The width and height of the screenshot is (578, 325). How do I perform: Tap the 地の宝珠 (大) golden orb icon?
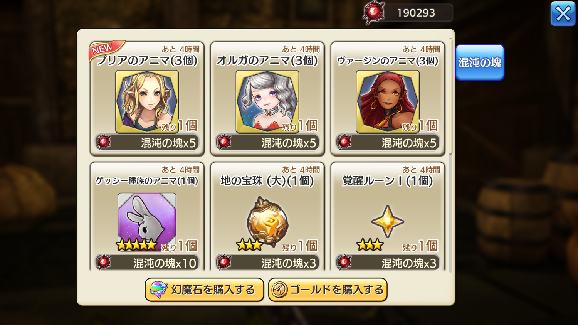coord(267,221)
